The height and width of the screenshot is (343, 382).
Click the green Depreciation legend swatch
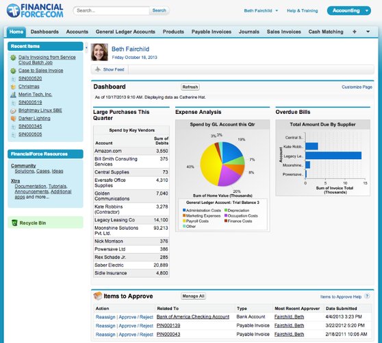(226, 210)
